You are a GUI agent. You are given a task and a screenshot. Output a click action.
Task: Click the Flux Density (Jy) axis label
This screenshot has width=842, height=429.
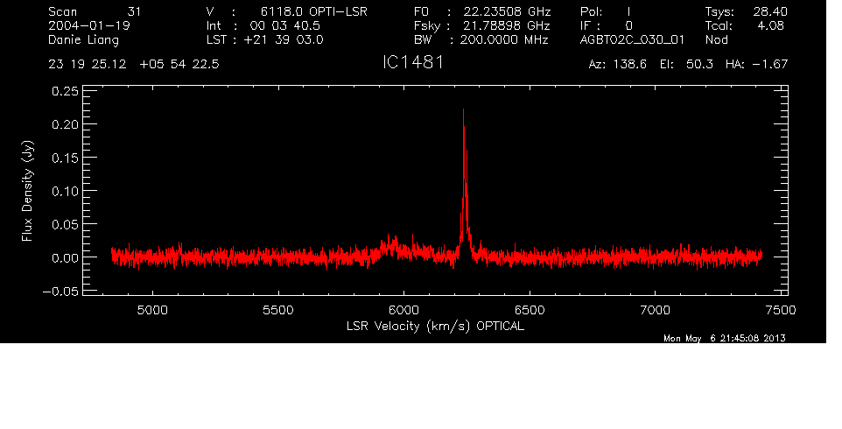(27, 191)
